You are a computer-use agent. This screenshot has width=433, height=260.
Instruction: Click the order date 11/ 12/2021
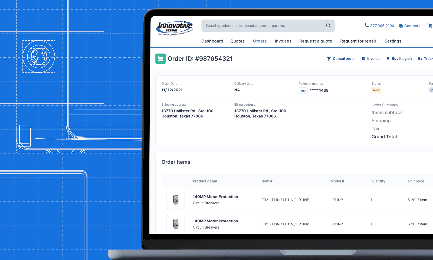click(172, 90)
